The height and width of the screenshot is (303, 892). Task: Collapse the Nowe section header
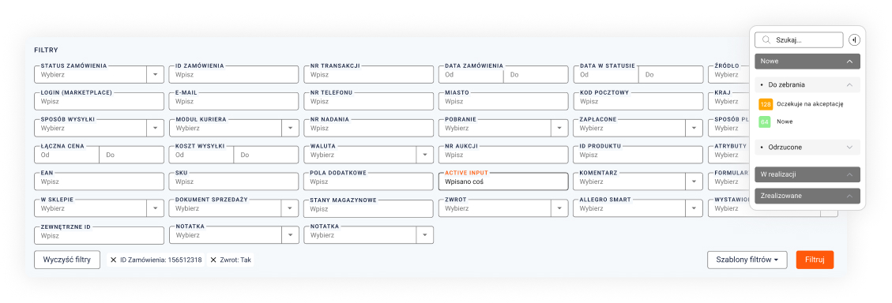(807, 62)
